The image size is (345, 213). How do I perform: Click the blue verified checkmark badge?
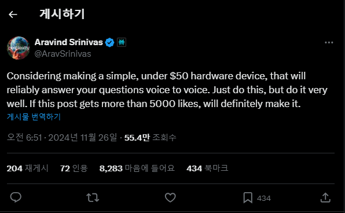click(x=109, y=42)
